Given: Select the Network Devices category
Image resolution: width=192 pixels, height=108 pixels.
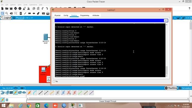Looking at the screenshot, I should click(x=2, y=93).
